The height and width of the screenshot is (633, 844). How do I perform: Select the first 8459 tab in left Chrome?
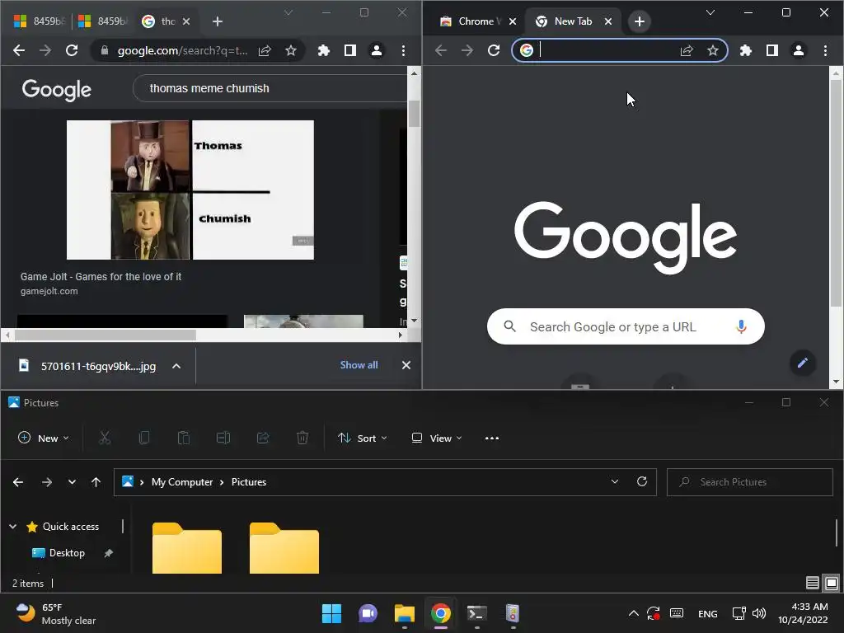coord(38,21)
